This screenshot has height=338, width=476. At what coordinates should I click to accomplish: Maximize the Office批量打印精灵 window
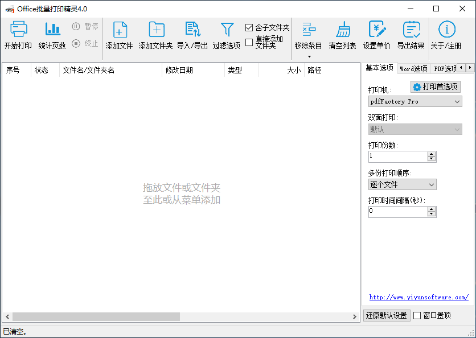(436, 9)
